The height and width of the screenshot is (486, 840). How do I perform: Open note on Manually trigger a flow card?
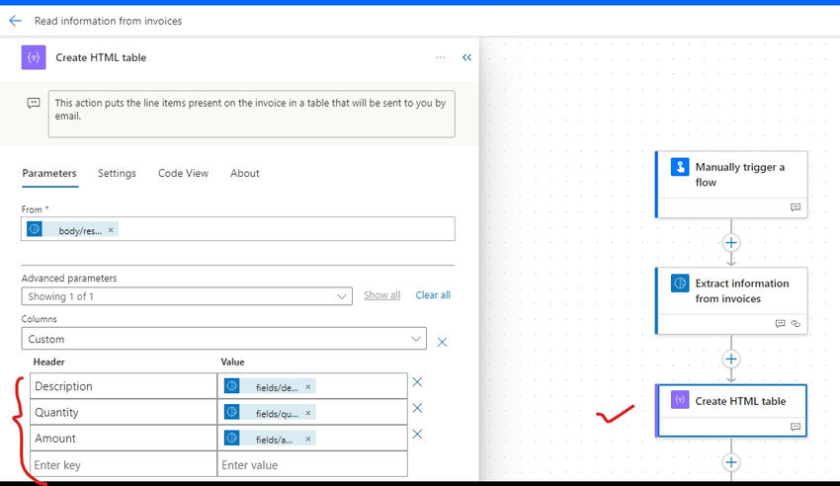click(x=796, y=207)
